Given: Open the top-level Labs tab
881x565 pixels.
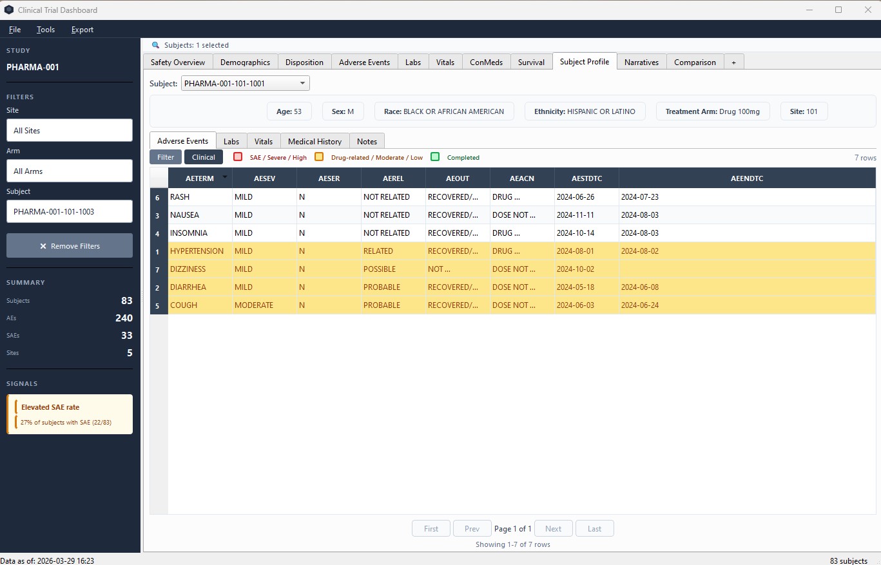Looking at the screenshot, I should pos(413,62).
